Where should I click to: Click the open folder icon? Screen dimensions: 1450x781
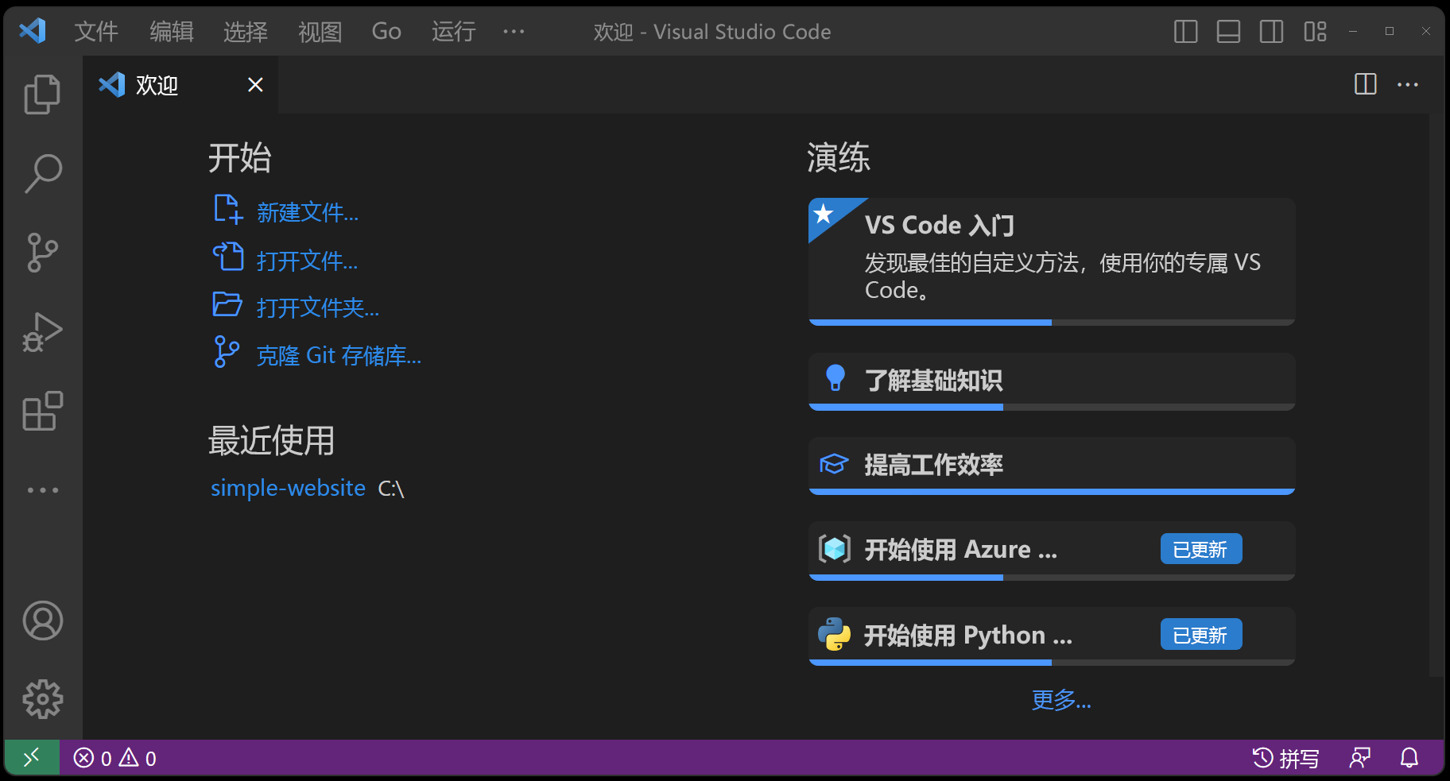[x=227, y=304]
